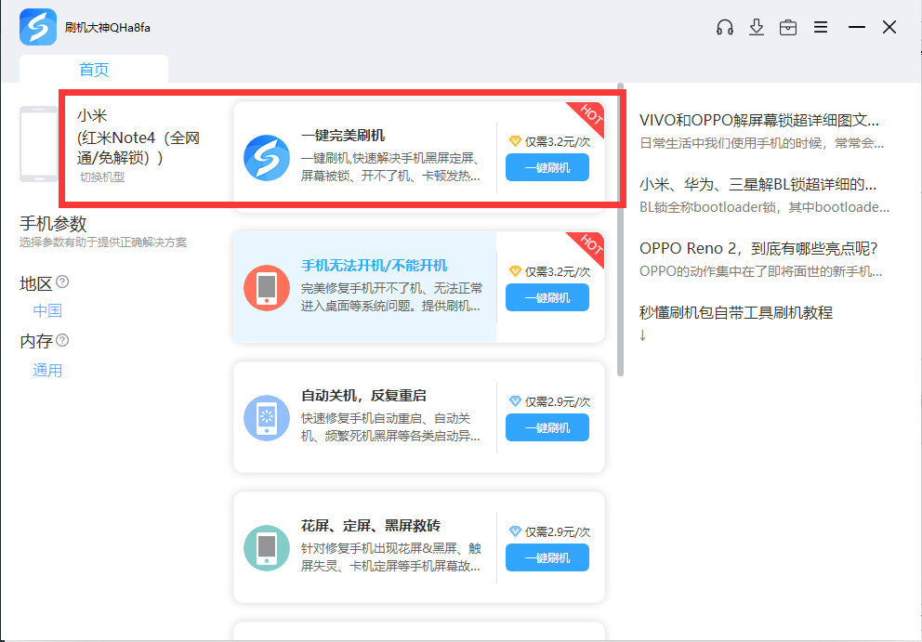The image size is (922, 642).
Task: Click the down arrow under 秒懂刷机包 article
Action: click(642, 335)
